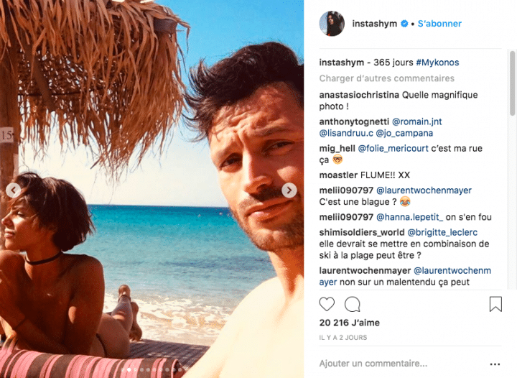The height and width of the screenshot is (378, 517).
Task: Follow the account via S'abonner
Action: point(439,24)
